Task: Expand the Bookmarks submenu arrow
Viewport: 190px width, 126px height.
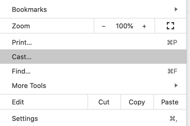Action: pos(176,10)
